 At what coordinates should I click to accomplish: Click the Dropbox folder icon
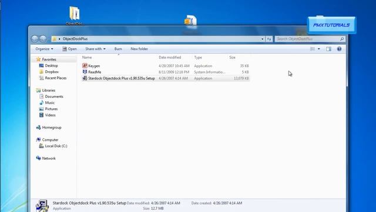click(41, 72)
